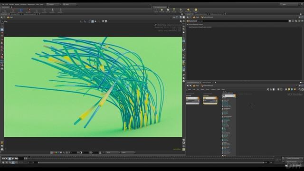The height and width of the screenshot is (171, 304).
Task: Click the current frame number field
Action: pos(21,159)
